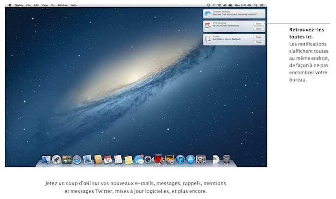This screenshot has height=199, width=336.
Task: Show the PTA Meeting calendar event
Action: point(258,29)
